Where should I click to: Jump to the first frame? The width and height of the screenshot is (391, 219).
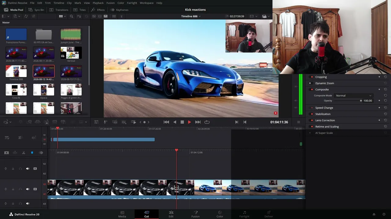(166, 122)
